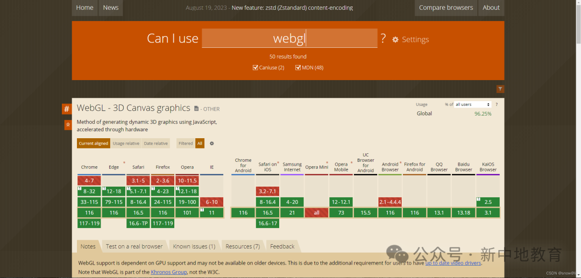Open the Home page
Screen dimensions: 581x278
coord(85,8)
